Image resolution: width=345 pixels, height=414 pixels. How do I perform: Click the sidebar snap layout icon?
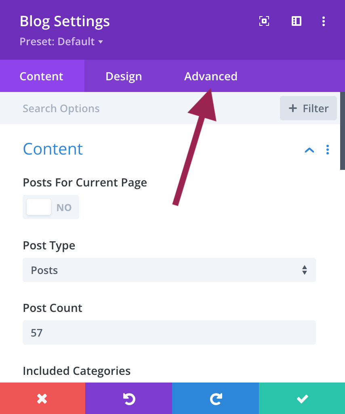pyautogui.click(x=297, y=21)
